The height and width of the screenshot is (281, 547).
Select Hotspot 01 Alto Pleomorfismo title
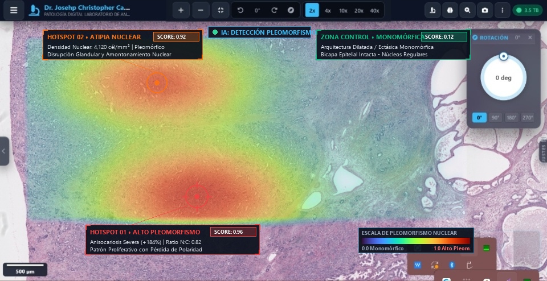145,232
